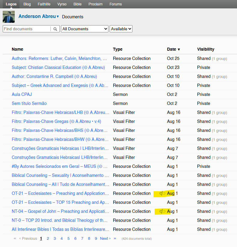237x247 pixels.
Task: Open Filtro: Palavras-Chave Hebraicas/BHW filter
Action: click(60, 139)
